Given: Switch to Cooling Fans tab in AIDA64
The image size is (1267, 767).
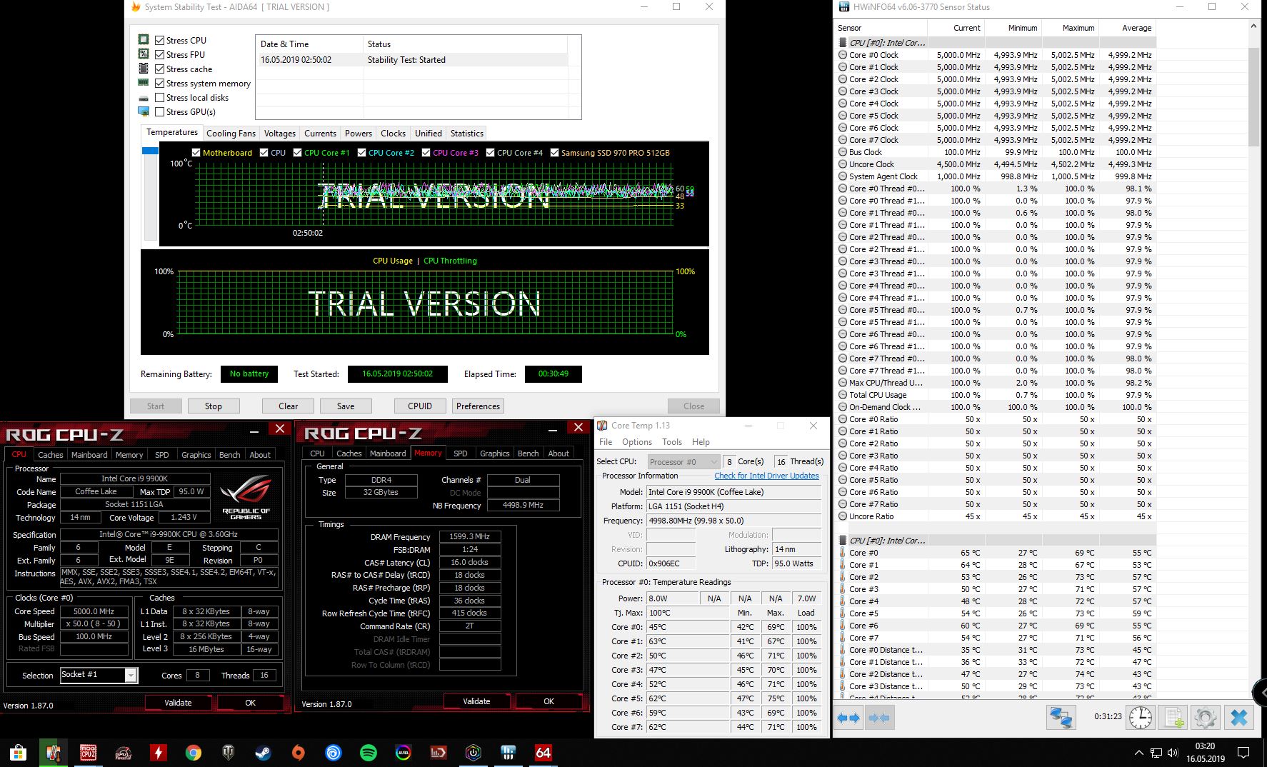Looking at the screenshot, I should 231,134.
